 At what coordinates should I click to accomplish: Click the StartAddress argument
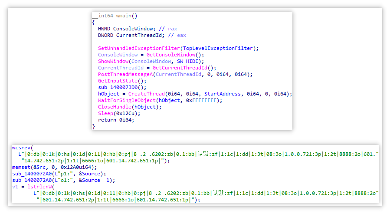point(223,94)
